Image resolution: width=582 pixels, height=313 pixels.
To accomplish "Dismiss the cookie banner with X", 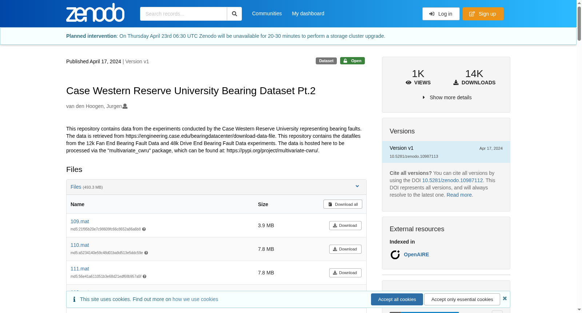I will [x=505, y=298].
